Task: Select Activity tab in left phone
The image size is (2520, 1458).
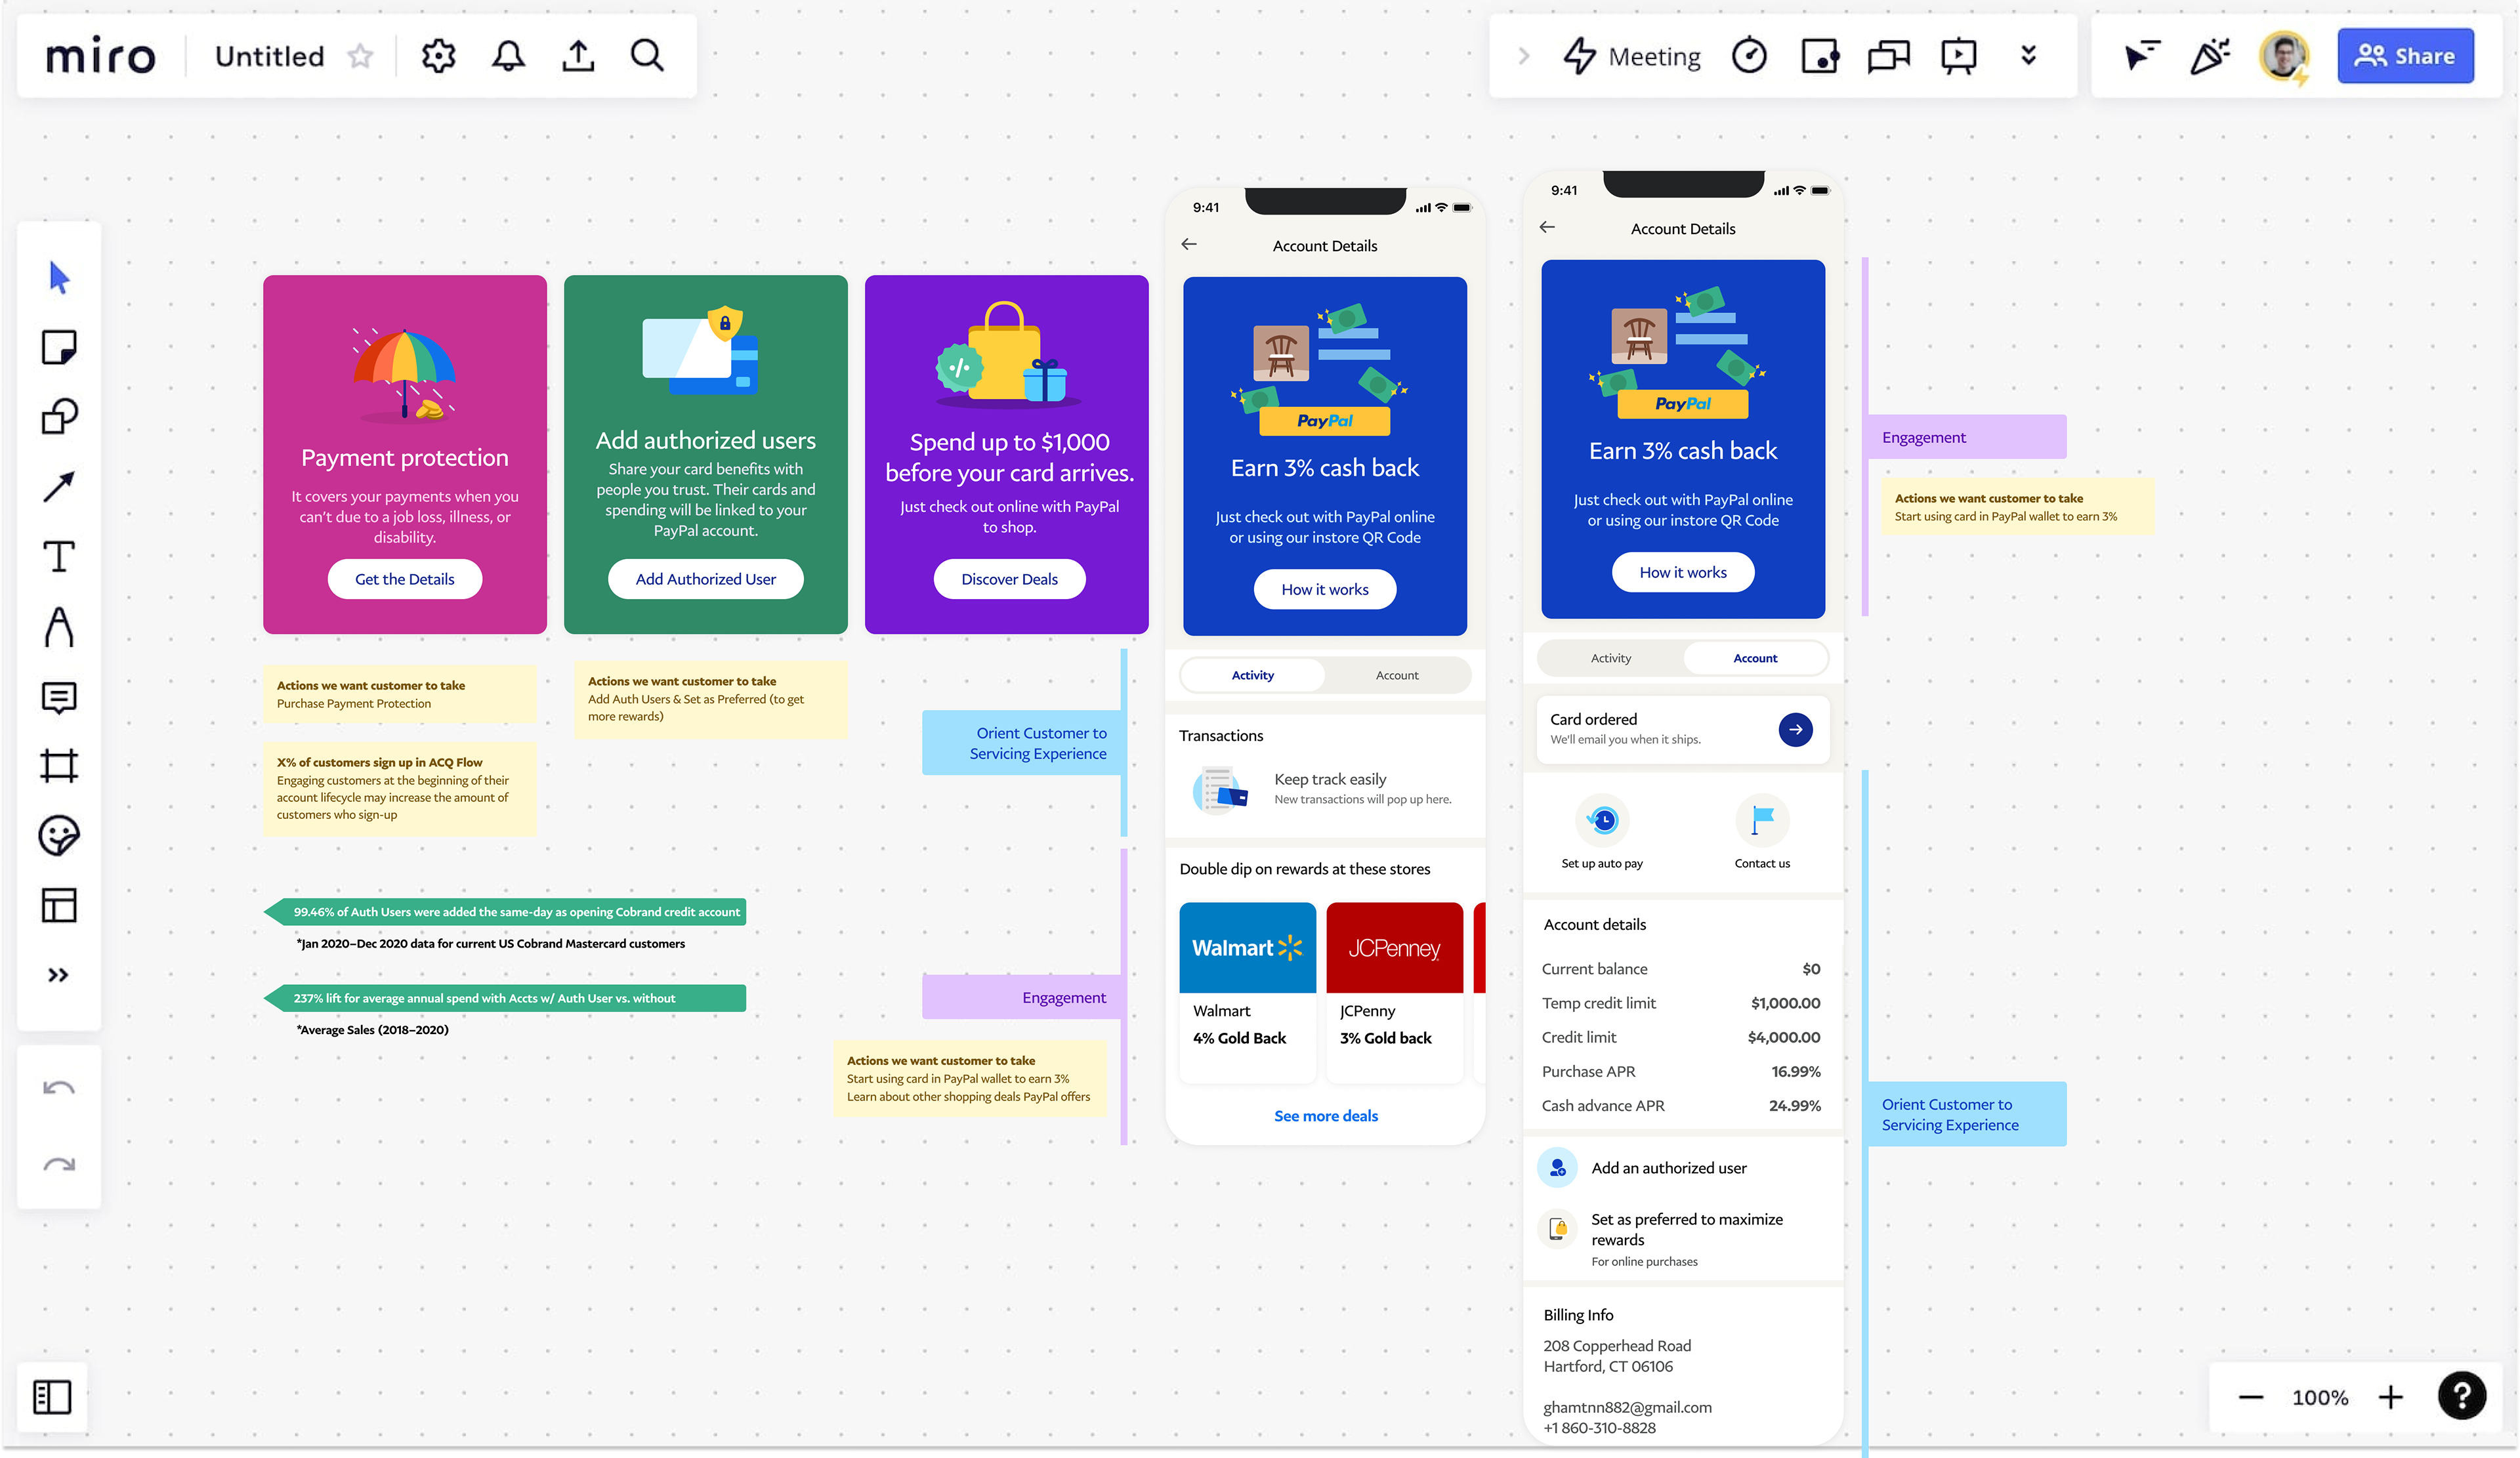Action: point(1252,675)
